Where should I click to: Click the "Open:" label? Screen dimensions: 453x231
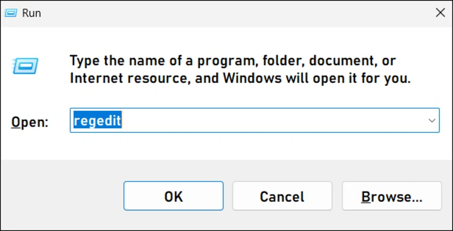point(31,121)
